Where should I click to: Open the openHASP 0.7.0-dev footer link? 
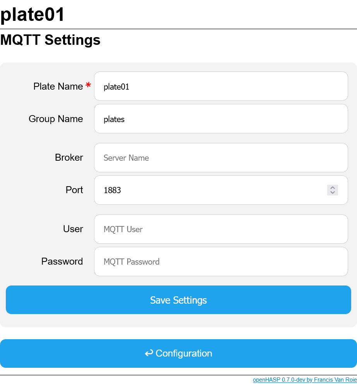coord(304,380)
